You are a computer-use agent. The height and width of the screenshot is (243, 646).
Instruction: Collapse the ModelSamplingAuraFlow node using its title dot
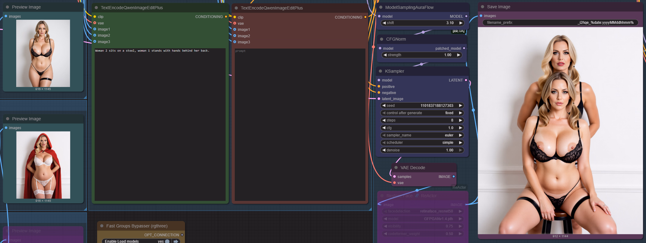pyautogui.click(x=381, y=7)
